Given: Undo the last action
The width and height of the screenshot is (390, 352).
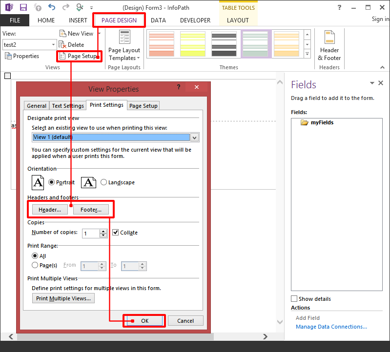Looking at the screenshot, I should tap(52, 7).
